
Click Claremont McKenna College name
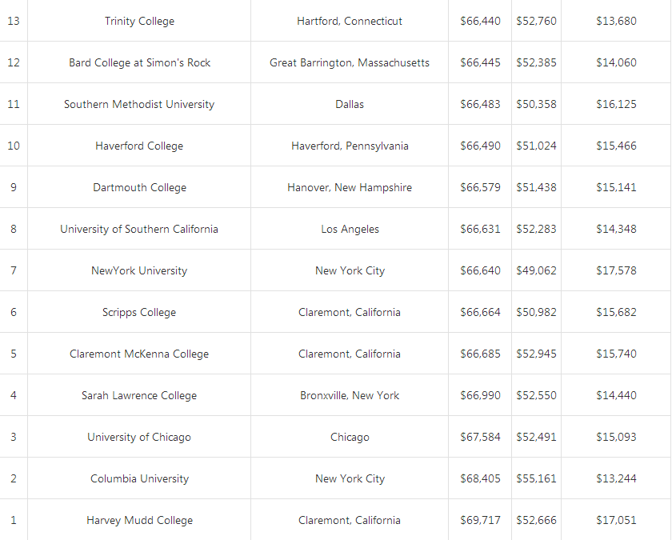[x=139, y=354]
